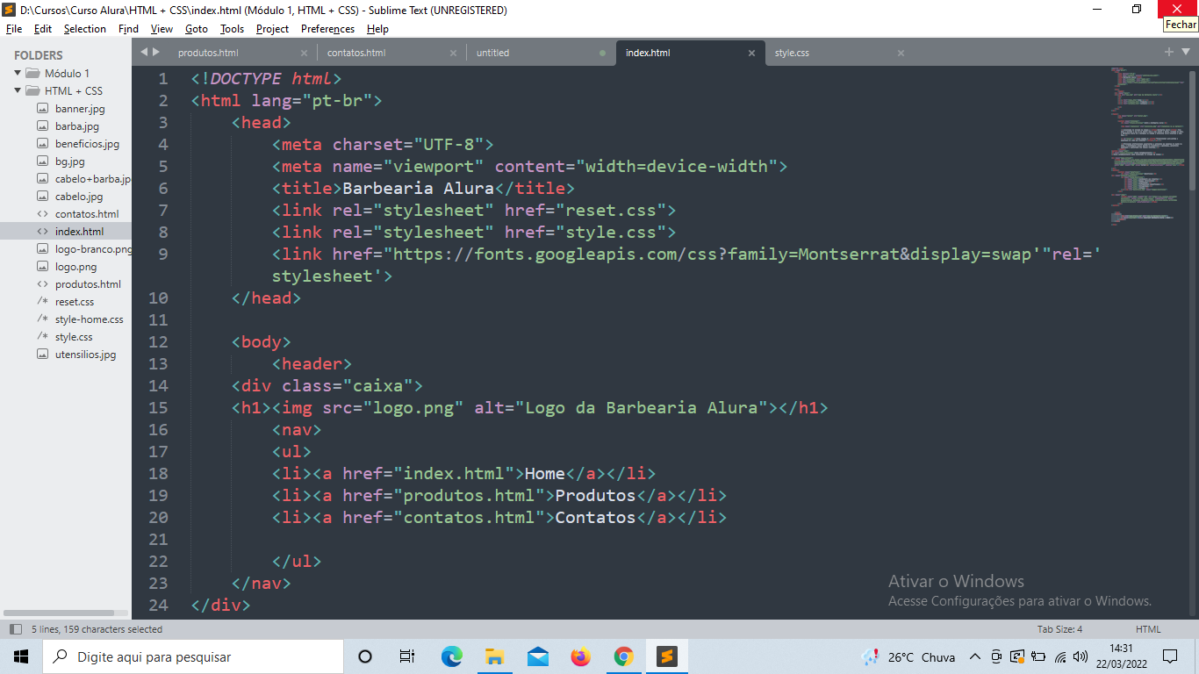
Task: Open cabelo.jpg in the sidebar
Action: pyautogui.click(x=79, y=197)
